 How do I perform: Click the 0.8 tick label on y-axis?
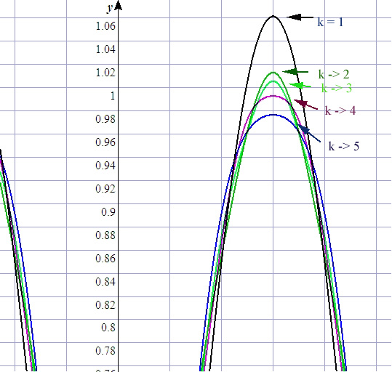(x=108, y=327)
